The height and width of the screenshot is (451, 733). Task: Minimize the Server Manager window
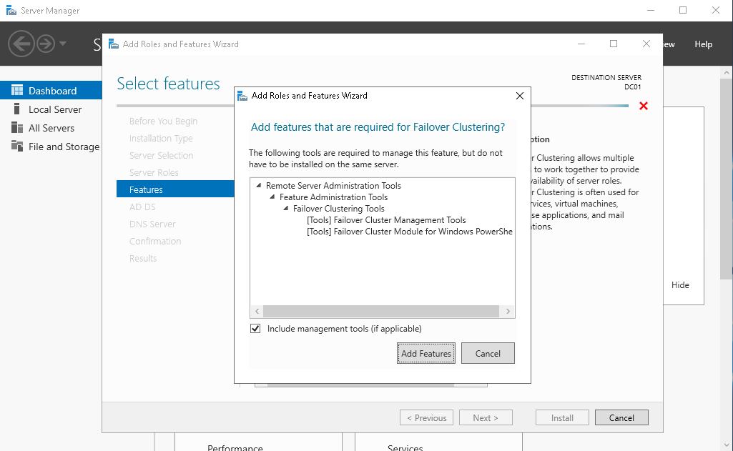click(x=650, y=10)
